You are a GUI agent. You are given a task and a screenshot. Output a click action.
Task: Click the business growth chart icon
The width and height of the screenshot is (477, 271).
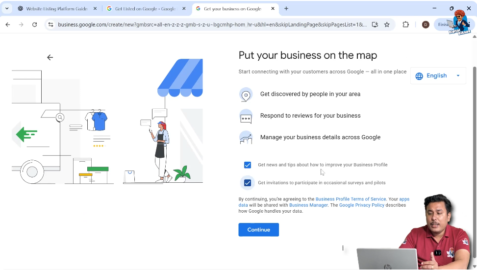click(x=246, y=138)
